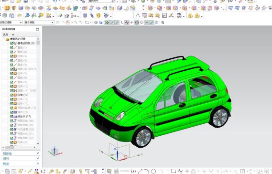Click the hollow triangle icon
272x174 pixels.
[x=138, y=15]
